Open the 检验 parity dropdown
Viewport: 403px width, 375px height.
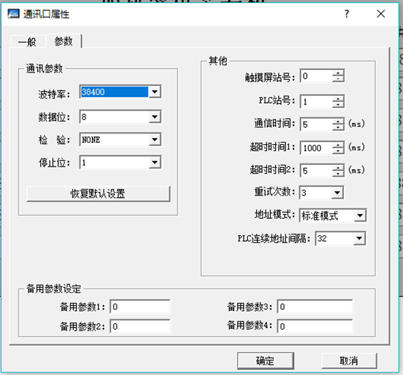click(155, 140)
